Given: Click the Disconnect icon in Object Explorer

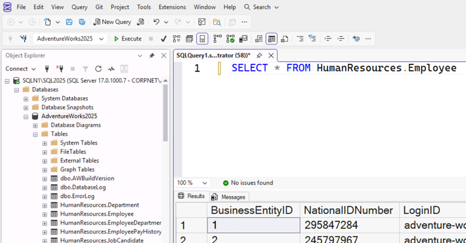Looking at the screenshot, I should point(59,68).
